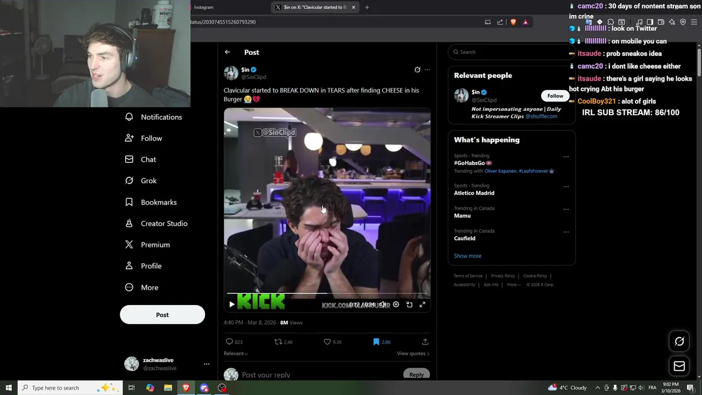702x395 pixels.
Task: Click the Reply button
Action: [x=416, y=375]
